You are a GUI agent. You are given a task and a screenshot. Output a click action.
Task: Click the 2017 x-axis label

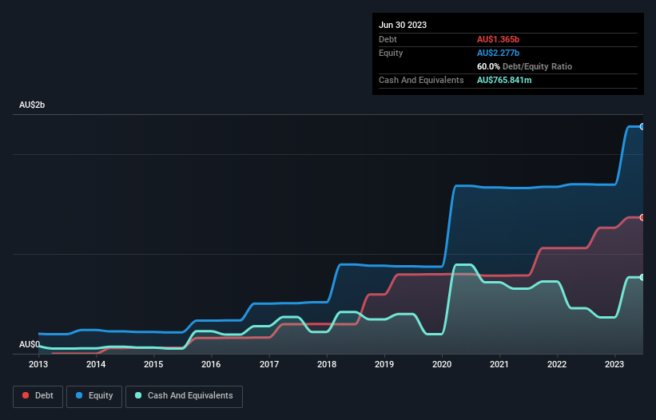click(269, 364)
